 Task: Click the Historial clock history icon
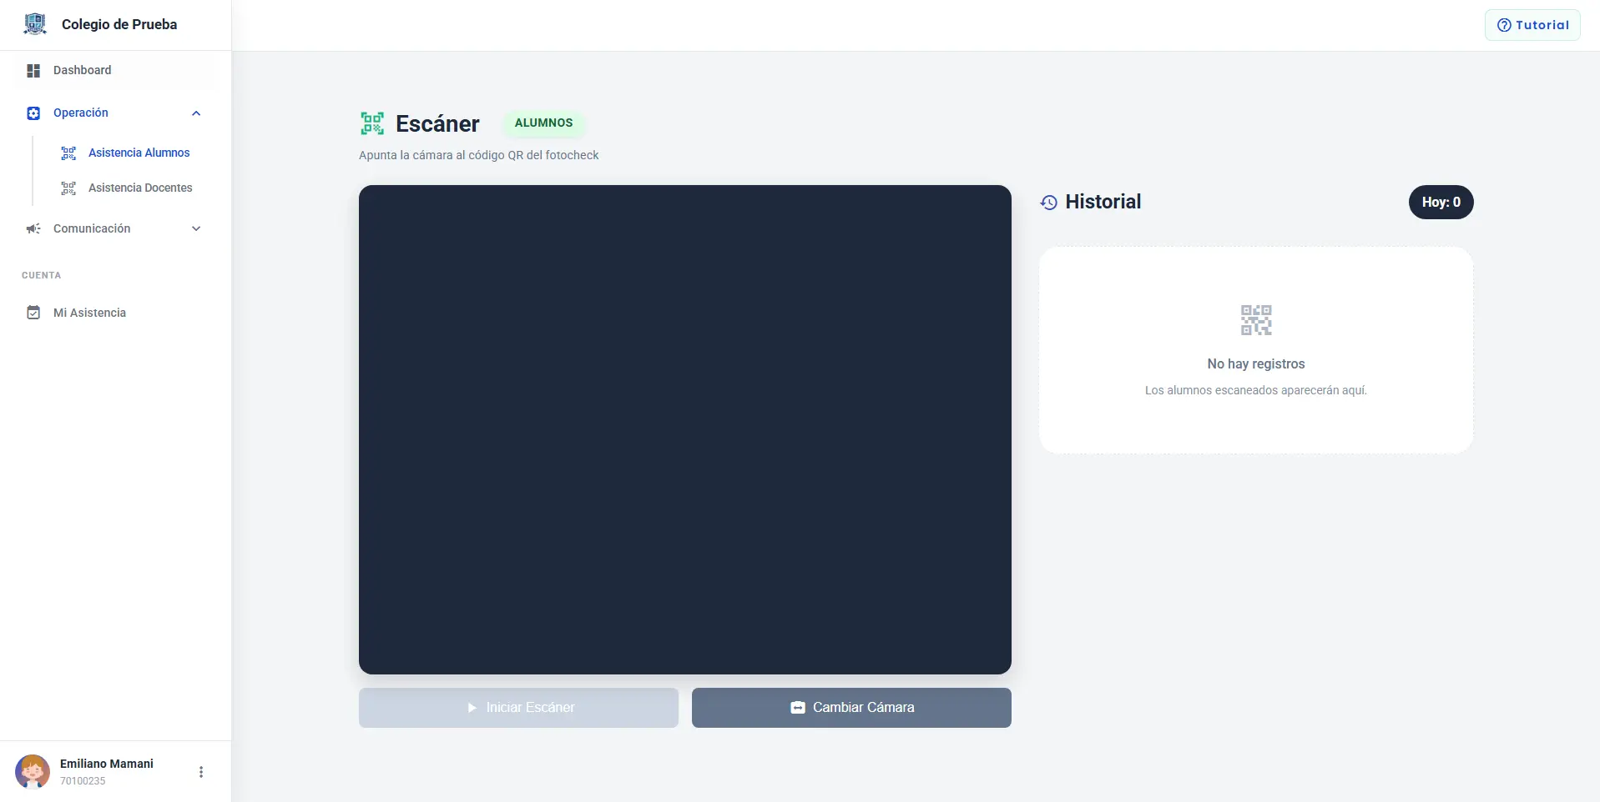pos(1049,203)
